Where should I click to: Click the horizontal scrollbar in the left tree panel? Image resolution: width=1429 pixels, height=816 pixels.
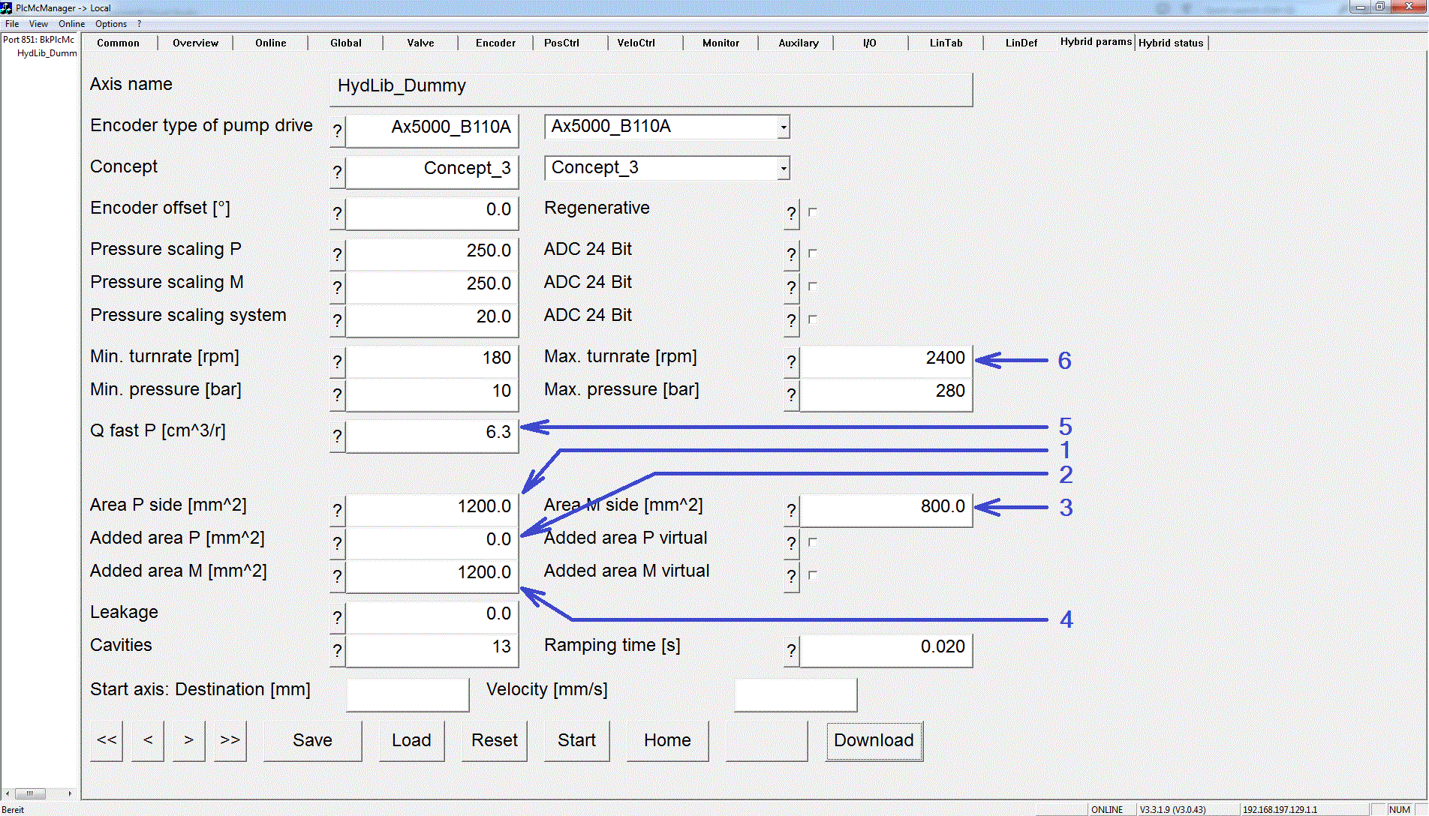(x=39, y=793)
